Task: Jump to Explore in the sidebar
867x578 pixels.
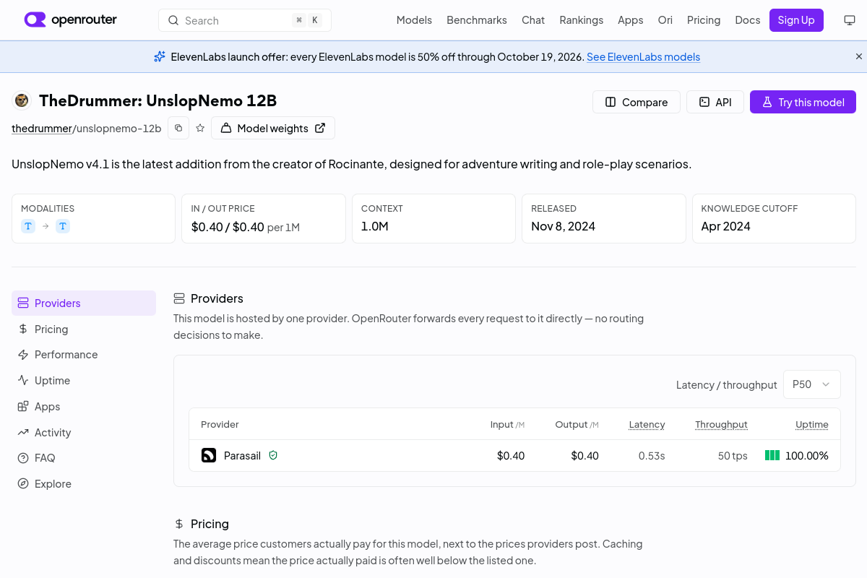Action: click(x=84, y=484)
